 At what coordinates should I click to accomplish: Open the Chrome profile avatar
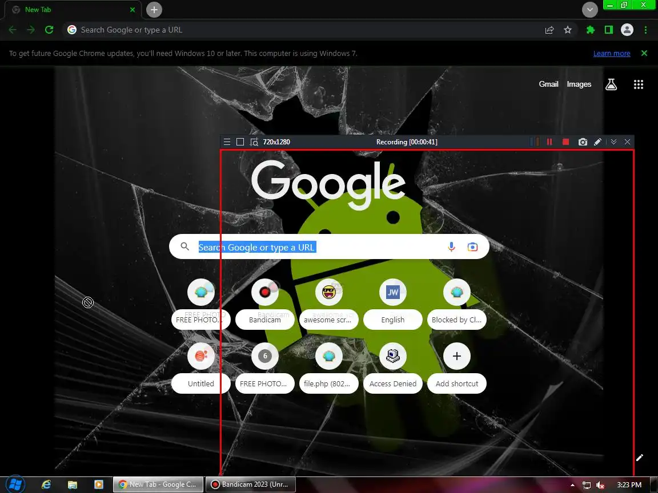(x=627, y=30)
